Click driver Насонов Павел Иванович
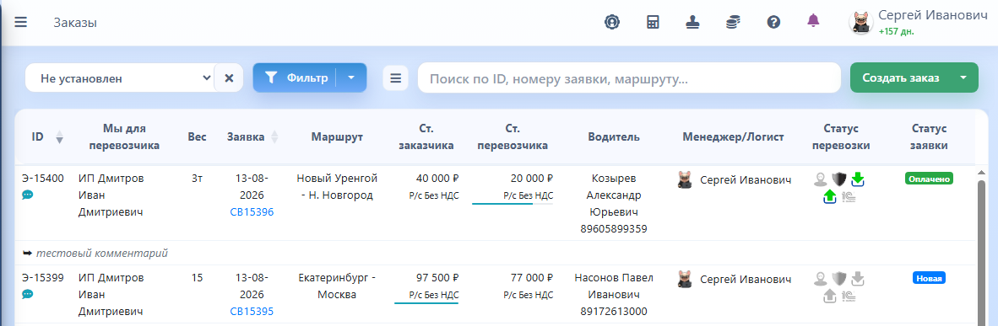Image resolution: width=998 pixels, height=326 pixels. point(614,286)
